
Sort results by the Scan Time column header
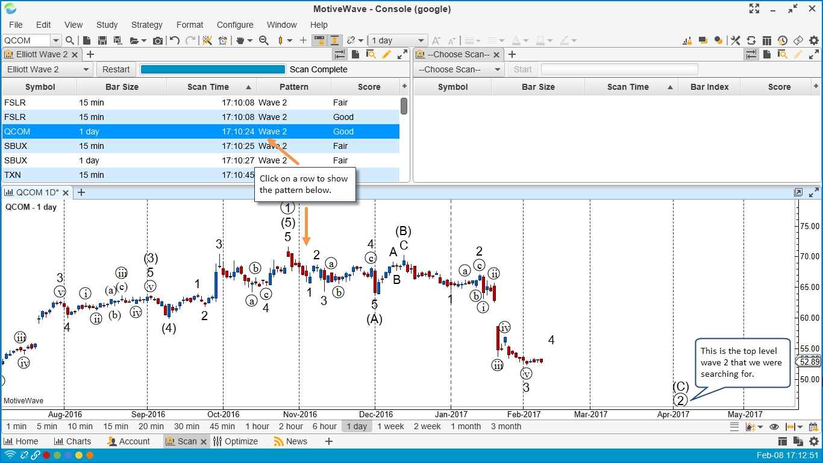point(211,87)
